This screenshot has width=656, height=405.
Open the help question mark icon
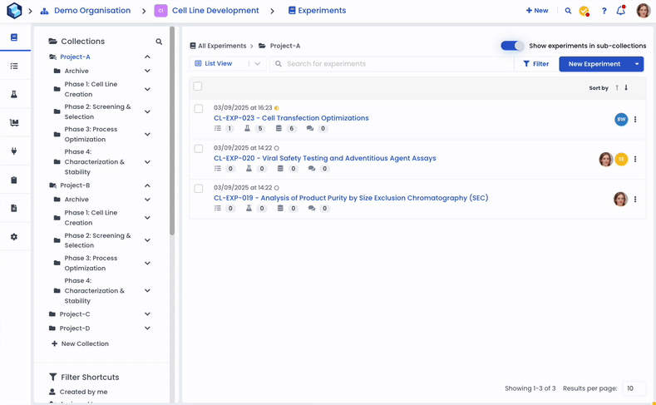tap(604, 11)
